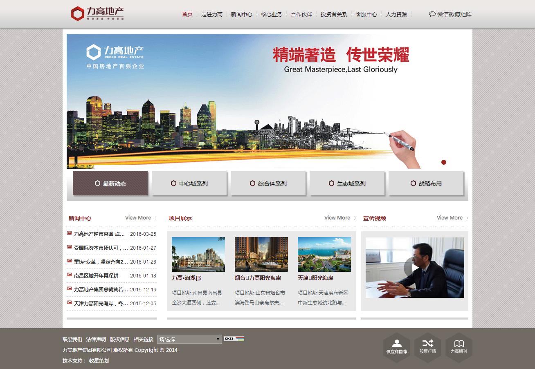Open the 走进力高 menu item
Image resolution: width=535 pixels, height=369 pixels.
tap(212, 14)
